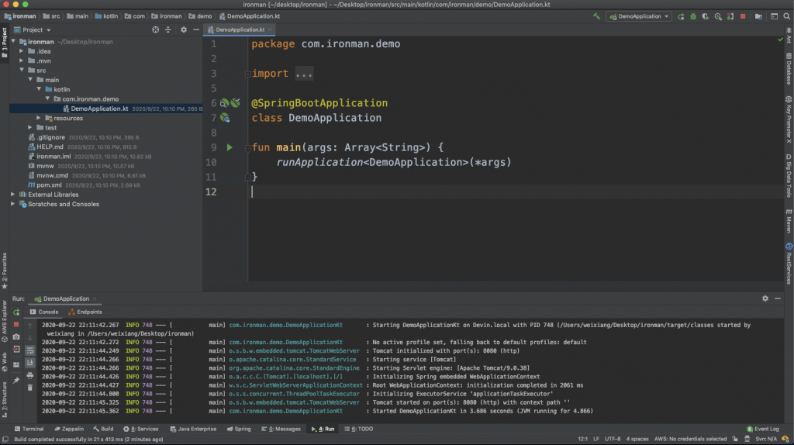The height and width of the screenshot is (445, 794).
Task: Open the Terminal tool window
Action: (29, 429)
